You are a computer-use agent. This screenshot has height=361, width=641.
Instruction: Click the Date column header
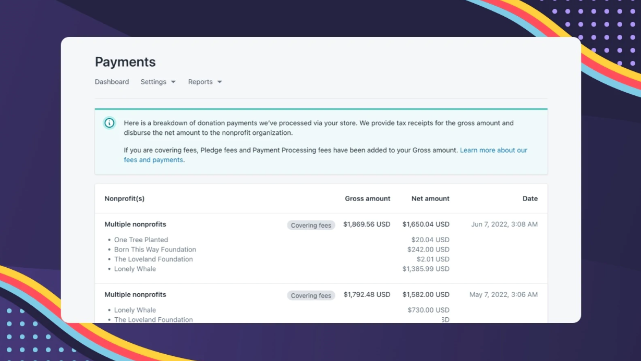[x=530, y=198]
